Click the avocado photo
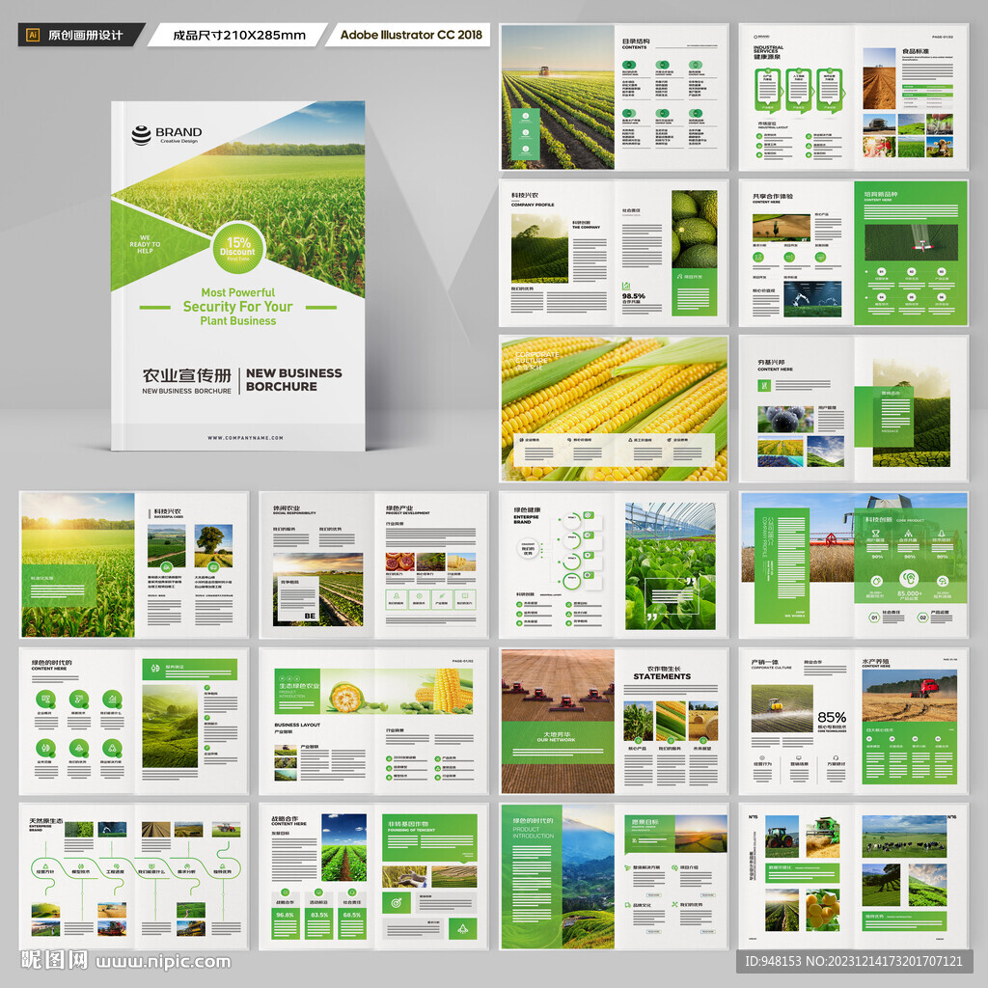This screenshot has width=988, height=988. tap(695, 229)
